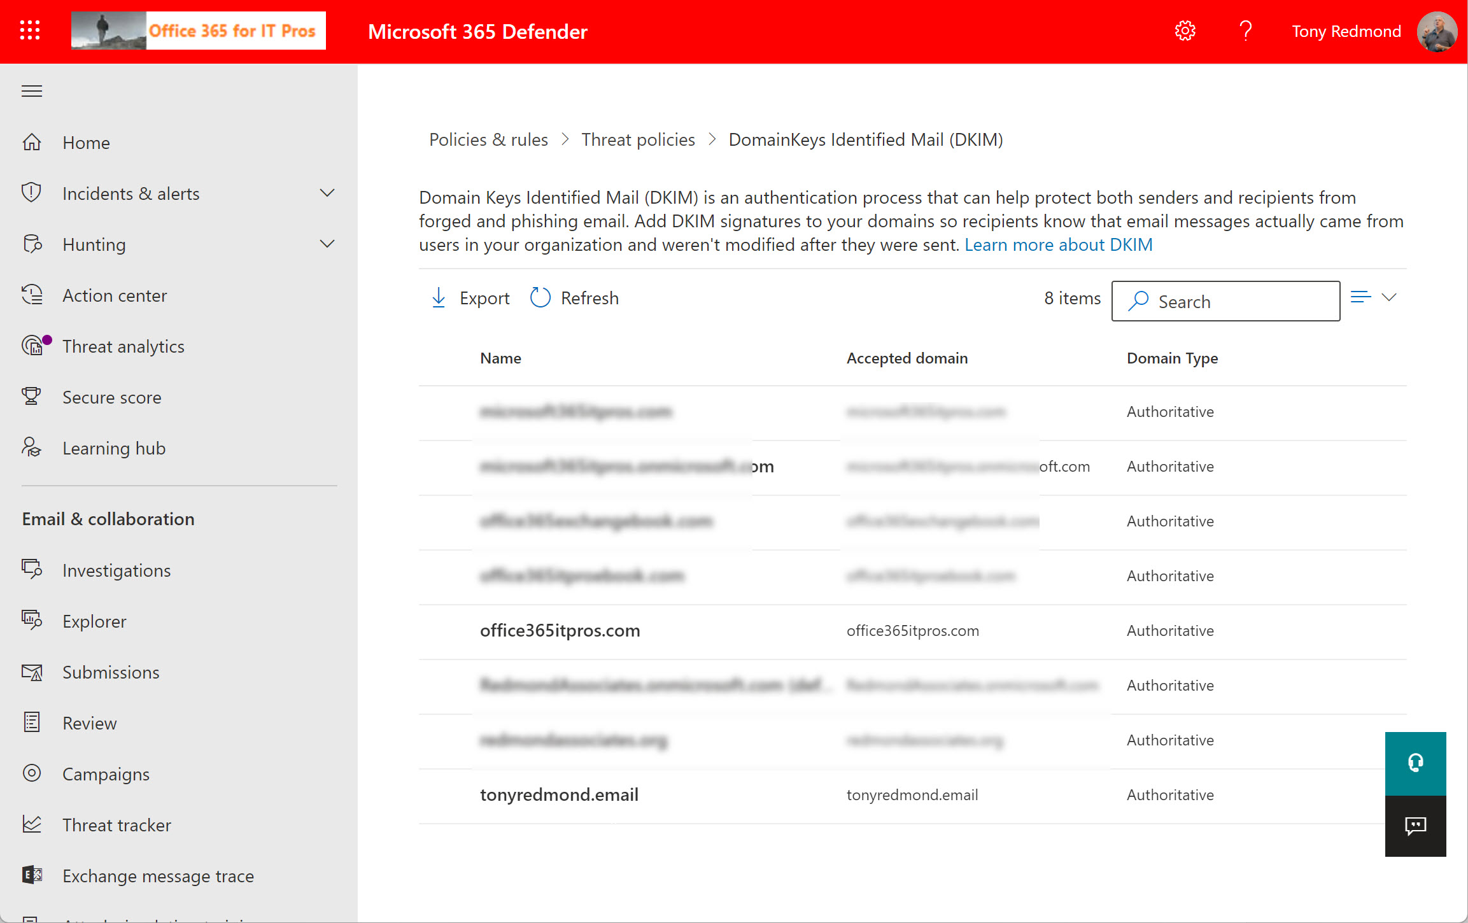Collapse the navigation hamburger menu
Image resolution: width=1468 pixels, height=923 pixels.
[x=32, y=91]
